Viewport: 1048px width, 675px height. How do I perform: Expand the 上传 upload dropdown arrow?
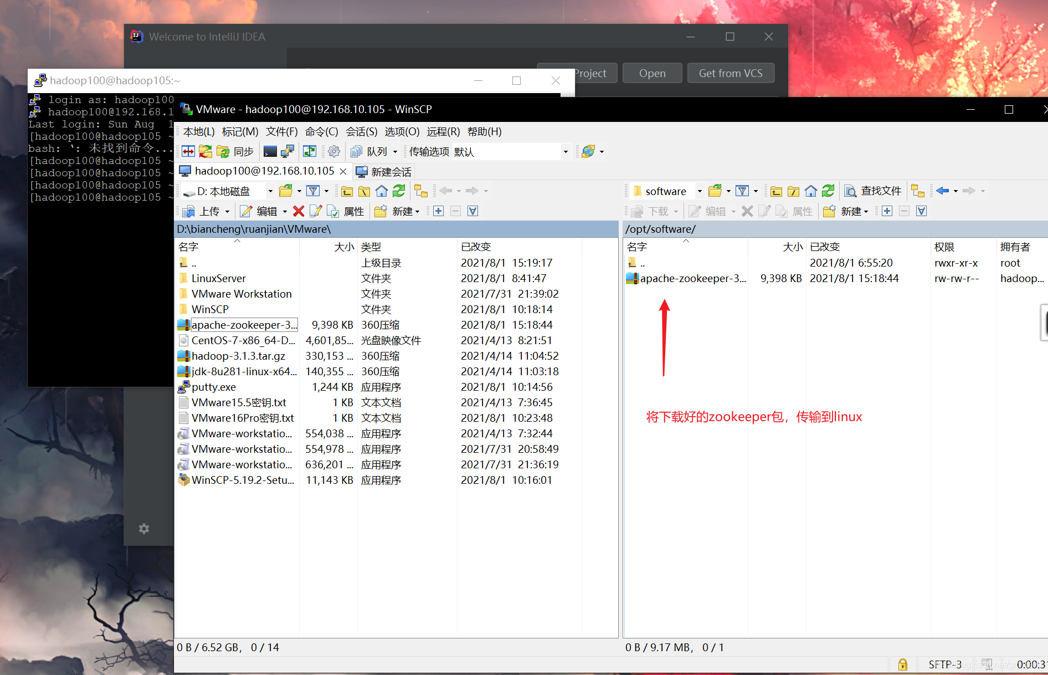(227, 211)
